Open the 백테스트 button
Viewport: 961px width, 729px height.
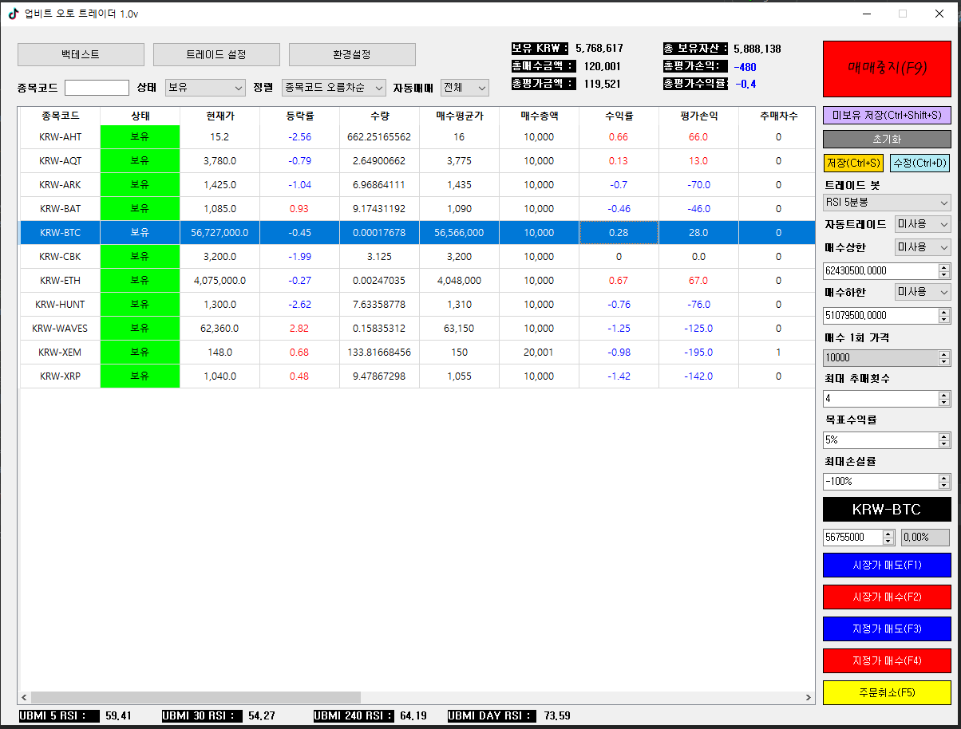point(81,54)
